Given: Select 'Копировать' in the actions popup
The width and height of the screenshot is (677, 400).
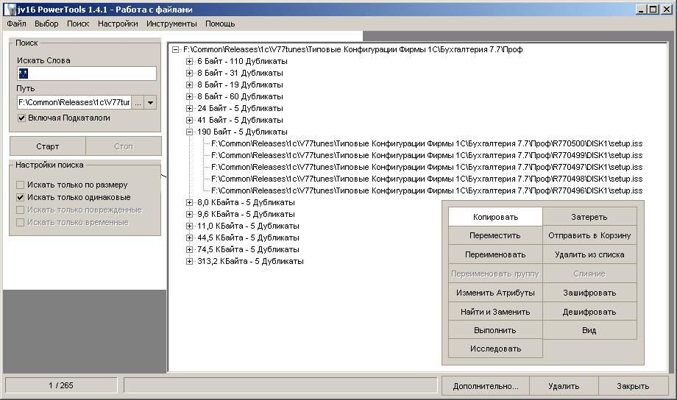Looking at the screenshot, I should point(495,217).
